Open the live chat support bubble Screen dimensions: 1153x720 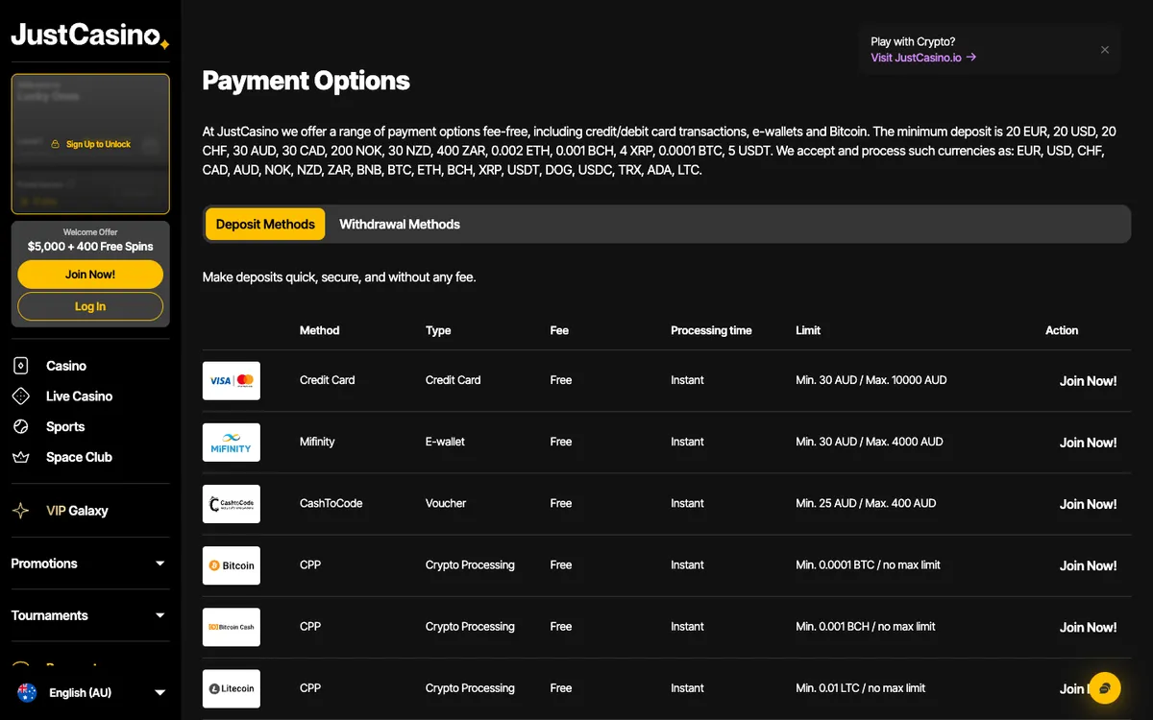click(1105, 687)
